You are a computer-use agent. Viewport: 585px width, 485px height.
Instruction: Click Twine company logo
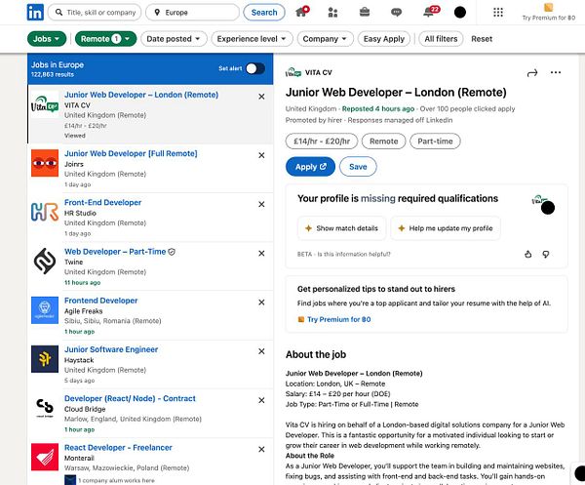click(x=45, y=261)
